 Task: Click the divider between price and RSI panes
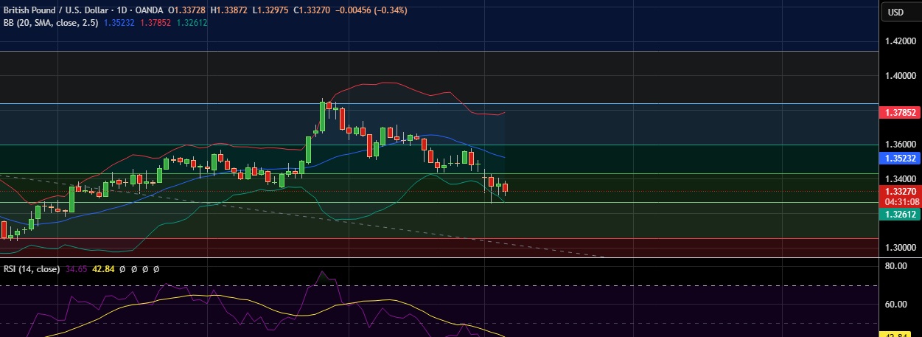tap(442, 259)
